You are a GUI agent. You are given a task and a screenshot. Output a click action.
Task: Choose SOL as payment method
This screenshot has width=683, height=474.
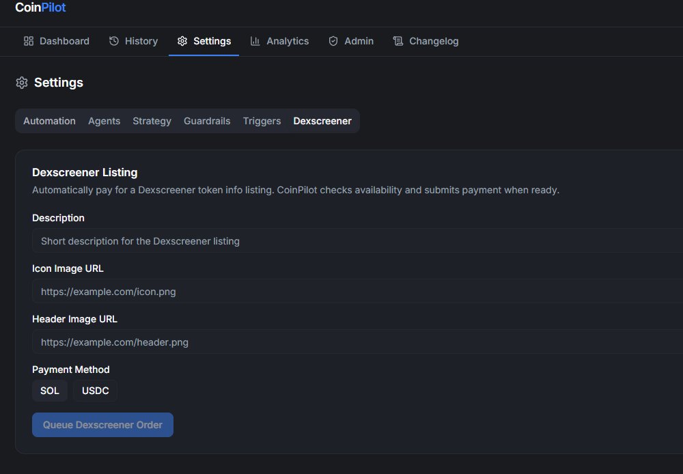point(50,391)
